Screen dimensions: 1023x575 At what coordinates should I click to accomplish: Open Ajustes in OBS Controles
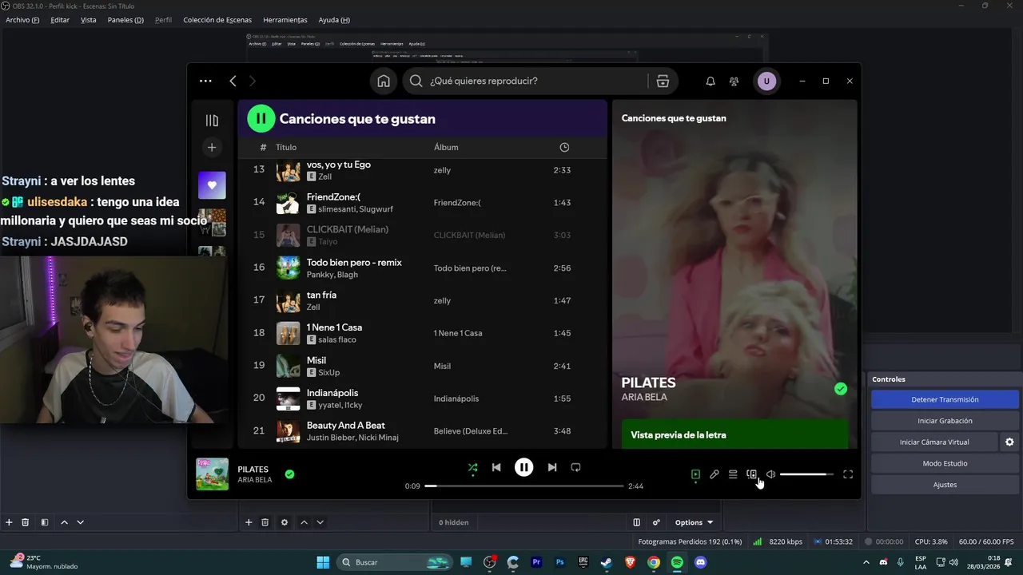945,485
